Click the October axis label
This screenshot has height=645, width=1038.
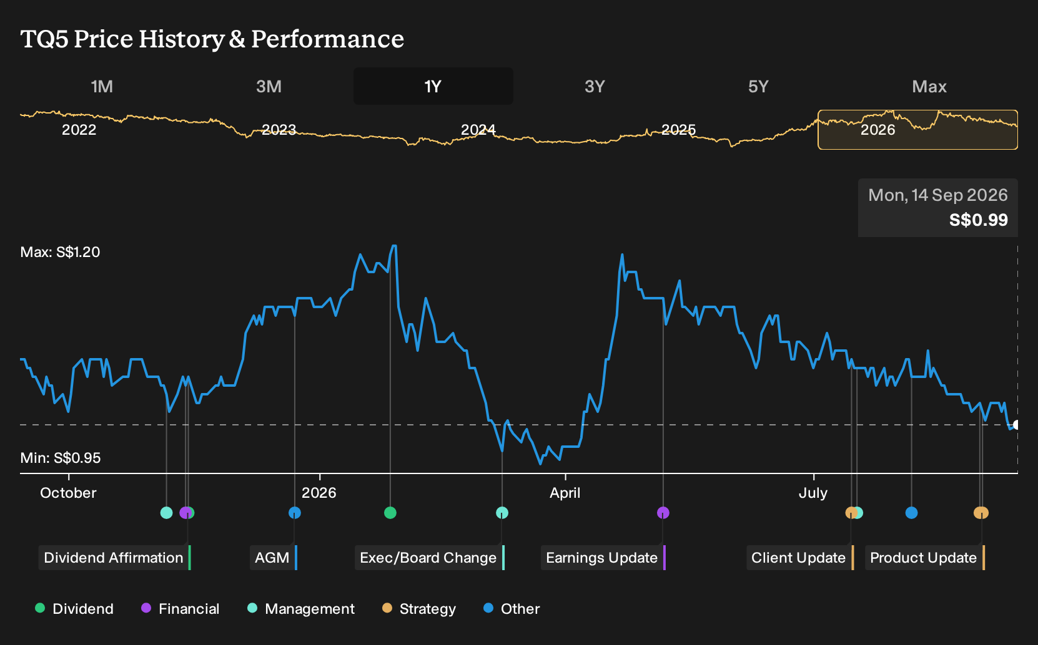point(69,493)
